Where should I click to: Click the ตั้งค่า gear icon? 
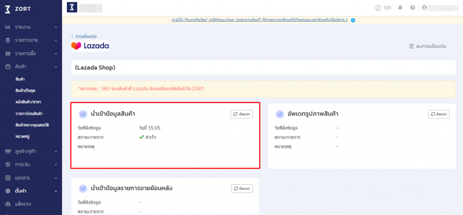8,191
